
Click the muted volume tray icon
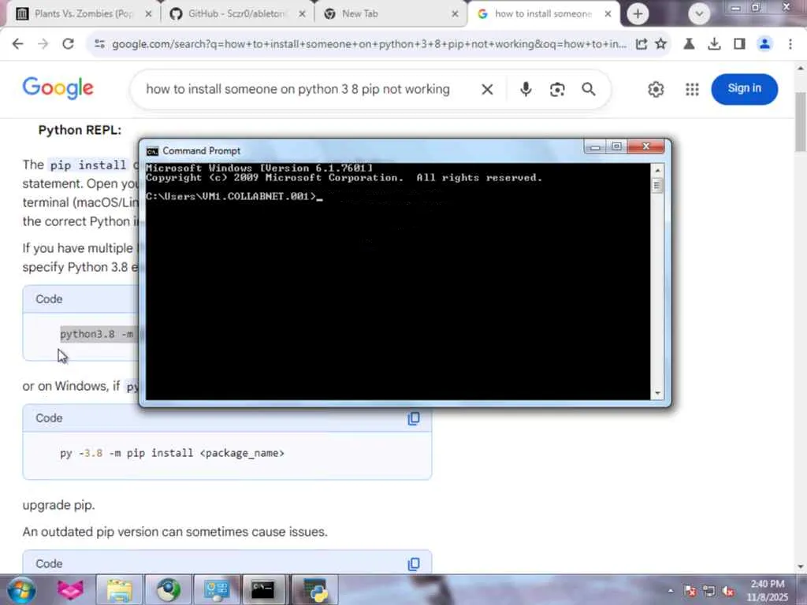click(727, 591)
